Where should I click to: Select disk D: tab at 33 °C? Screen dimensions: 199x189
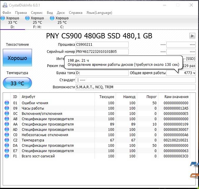[x=12, y=22]
